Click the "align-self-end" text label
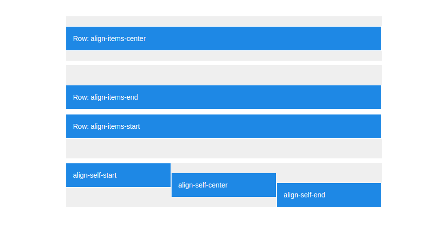The width and height of the screenshot is (446, 226). (304, 195)
